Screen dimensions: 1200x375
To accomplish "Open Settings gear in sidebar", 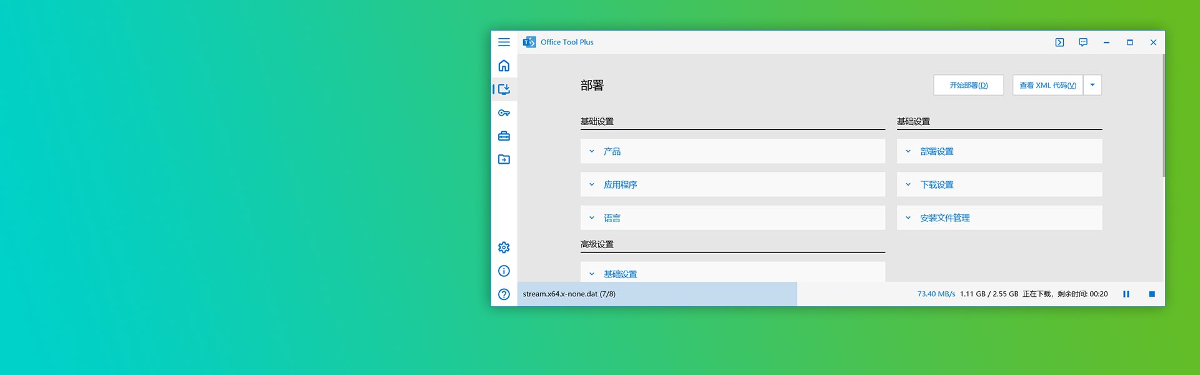I will pos(504,247).
